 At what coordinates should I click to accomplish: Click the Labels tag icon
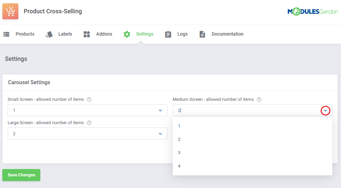coord(49,34)
